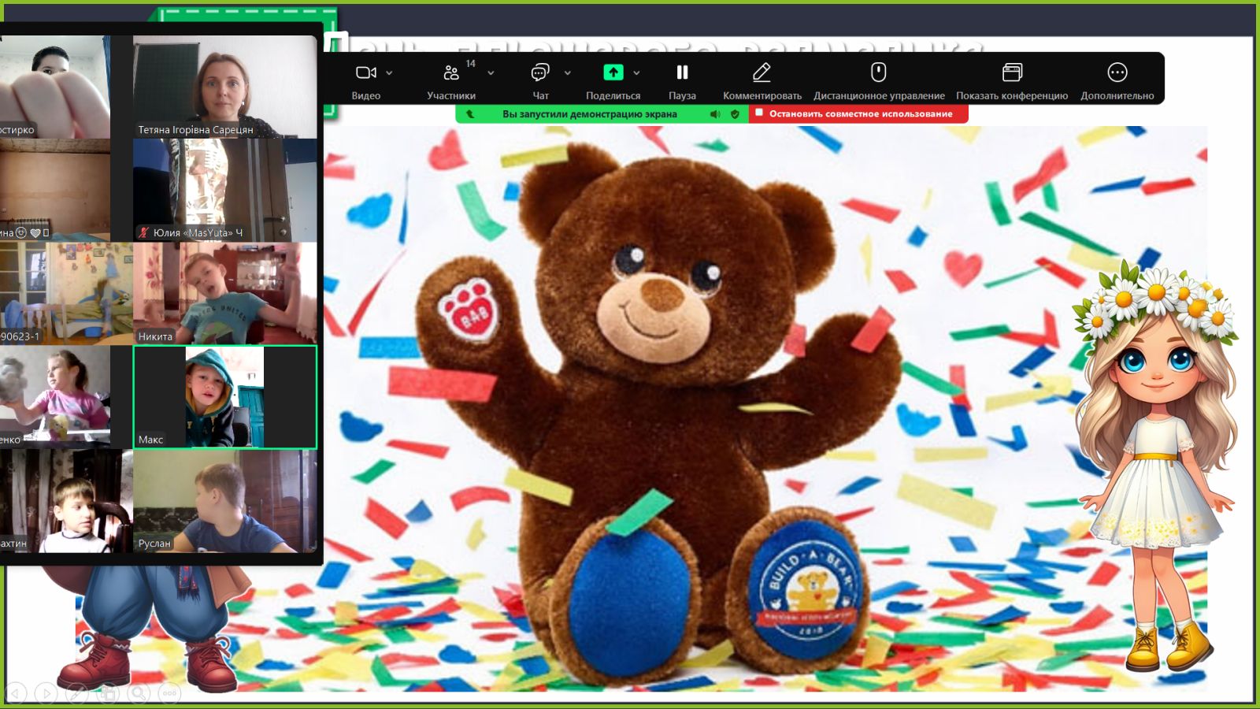Toggle the Видео camera button
1260x709 pixels.
coord(365,80)
